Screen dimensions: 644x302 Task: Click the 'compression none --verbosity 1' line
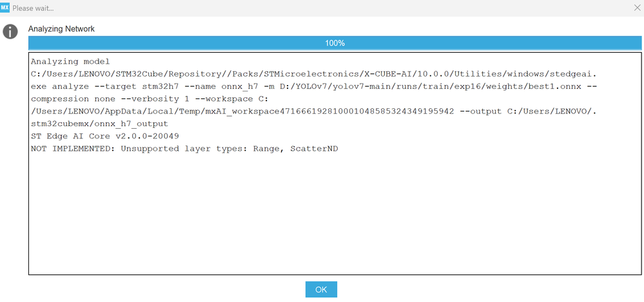pos(150,99)
